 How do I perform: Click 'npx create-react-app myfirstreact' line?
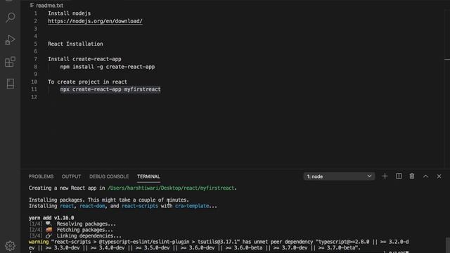(110, 89)
